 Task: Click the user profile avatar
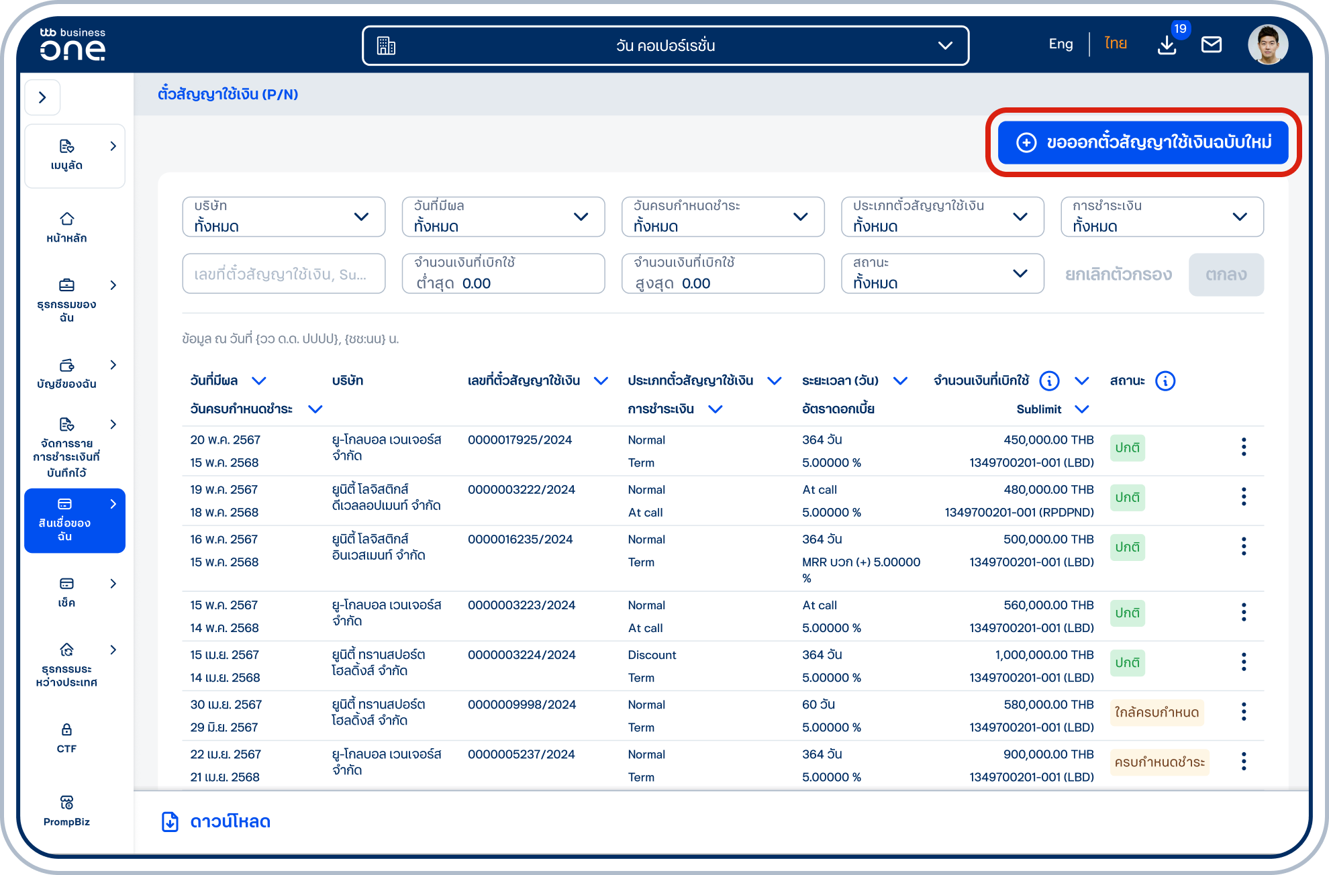[1268, 45]
